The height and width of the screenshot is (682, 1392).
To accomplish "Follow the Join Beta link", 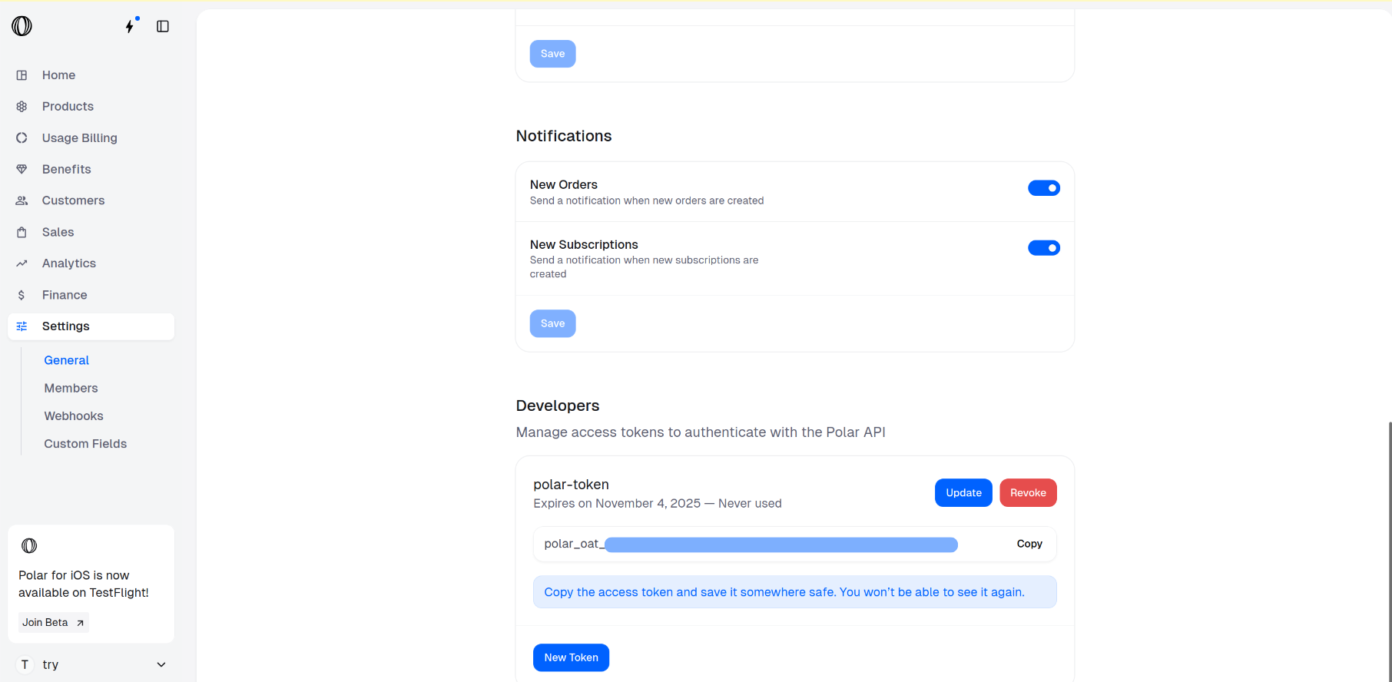I will [x=53, y=623].
